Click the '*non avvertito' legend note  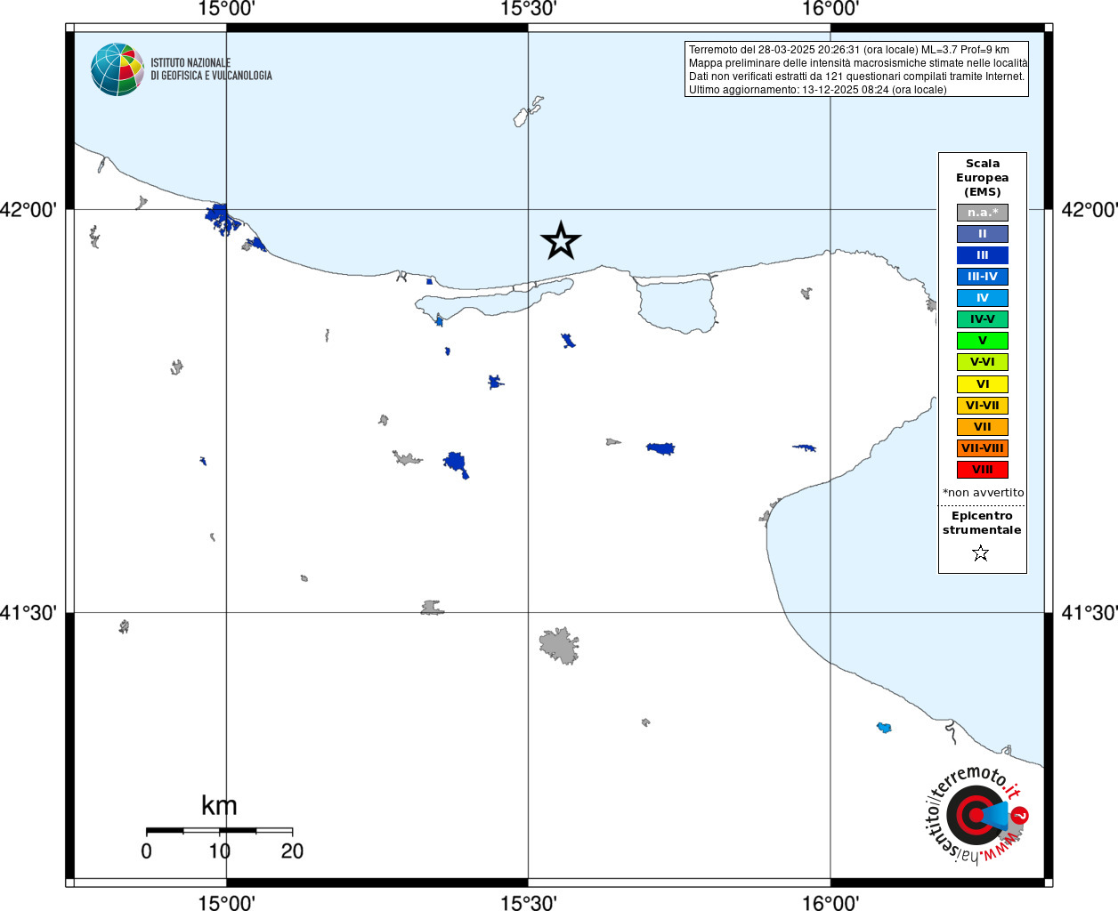(983, 493)
